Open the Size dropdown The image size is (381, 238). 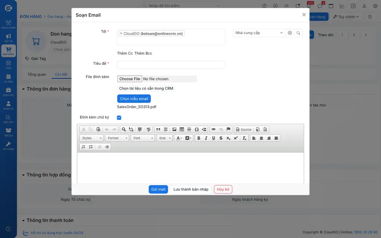164,138
